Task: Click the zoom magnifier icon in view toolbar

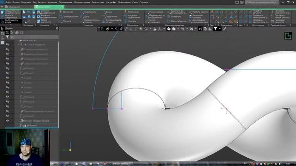Action: coord(146,29)
